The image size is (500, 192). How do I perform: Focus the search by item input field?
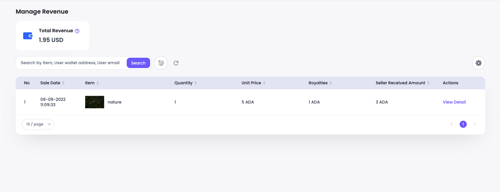(71, 63)
